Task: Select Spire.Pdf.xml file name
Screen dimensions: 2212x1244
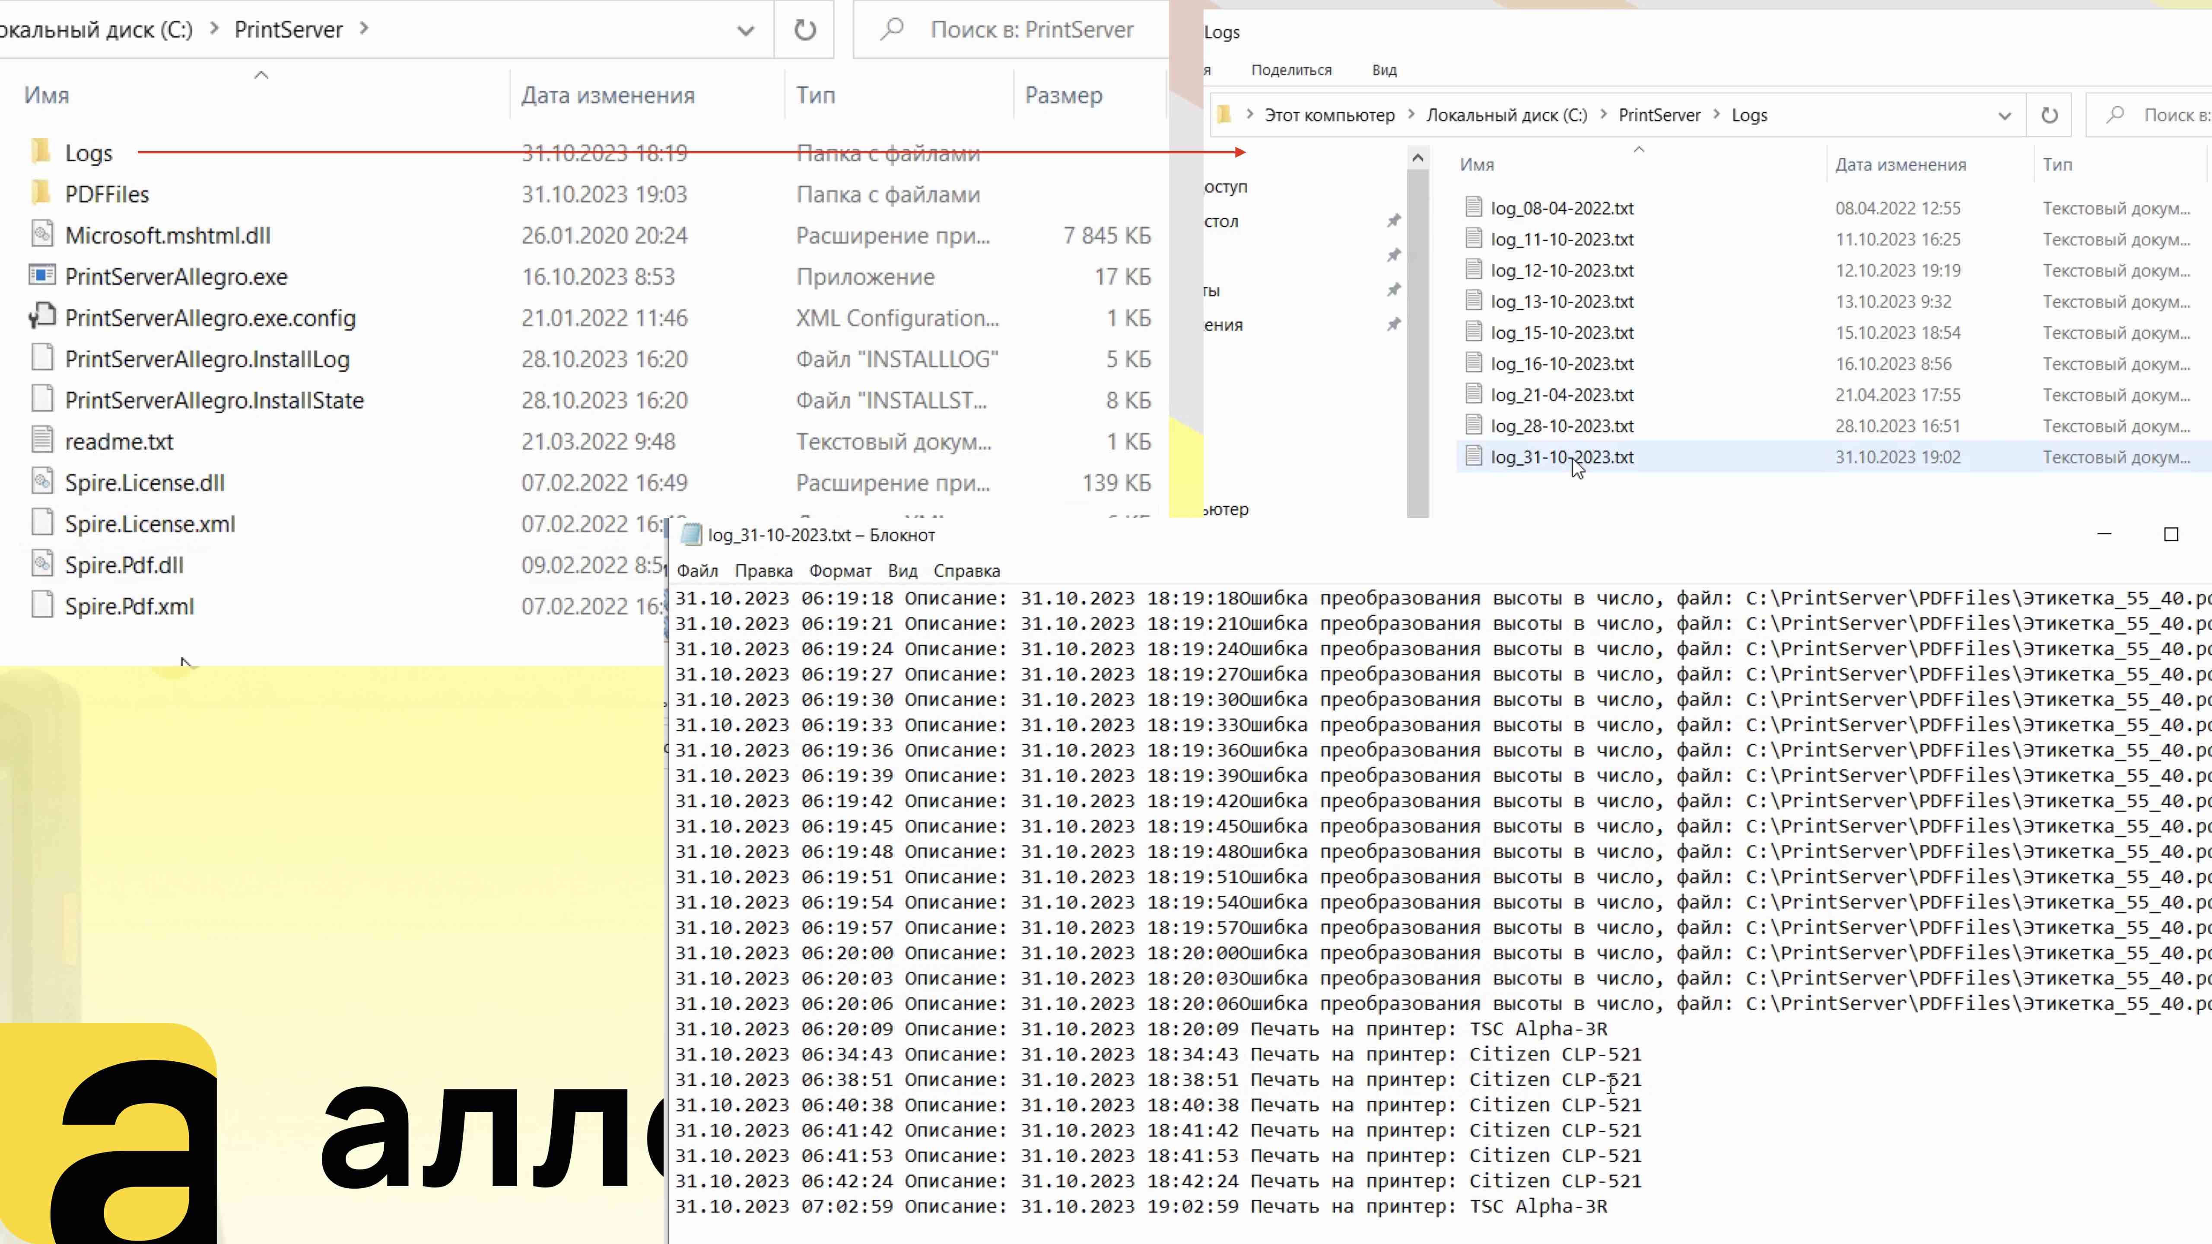Action: [x=130, y=606]
